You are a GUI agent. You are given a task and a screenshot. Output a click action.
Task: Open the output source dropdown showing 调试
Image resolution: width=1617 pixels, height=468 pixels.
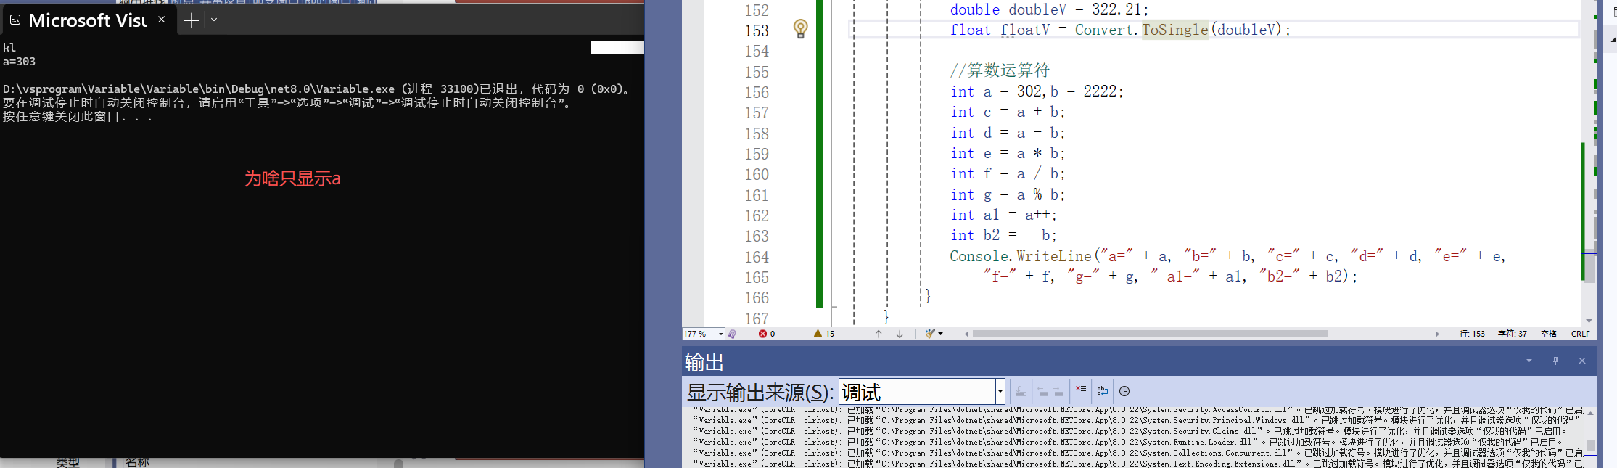(921, 392)
